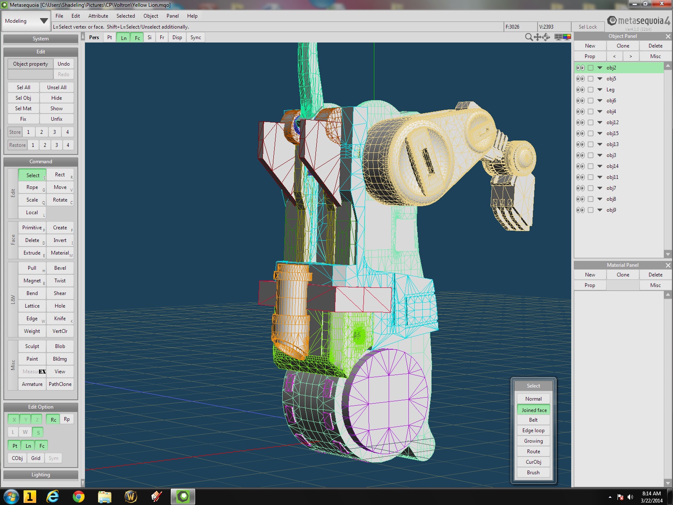Collapse the Edit Option panel header

click(x=41, y=407)
